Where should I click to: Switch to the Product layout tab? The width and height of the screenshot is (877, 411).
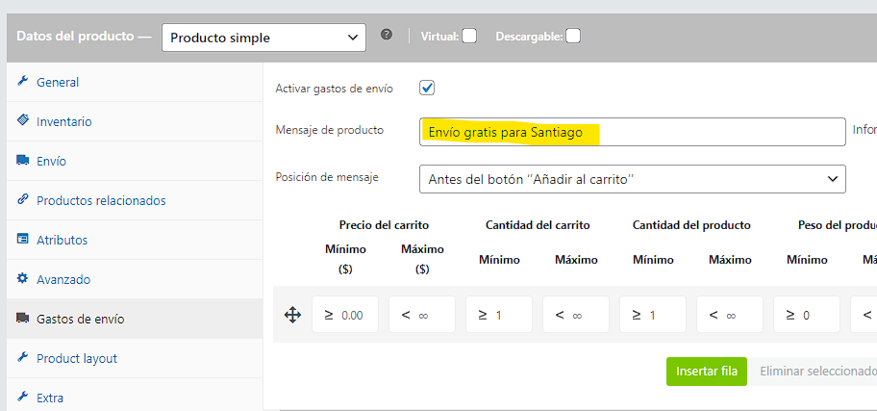coord(76,358)
